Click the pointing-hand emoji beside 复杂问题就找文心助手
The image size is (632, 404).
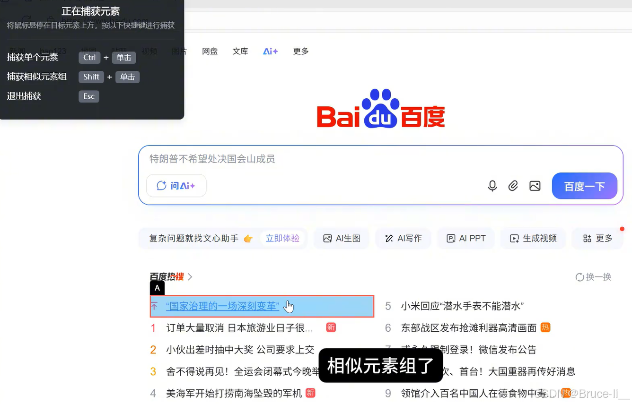point(248,239)
